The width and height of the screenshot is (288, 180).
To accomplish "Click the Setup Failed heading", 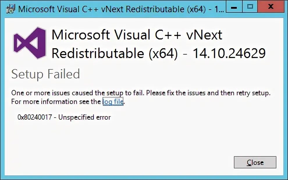I will point(46,74).
